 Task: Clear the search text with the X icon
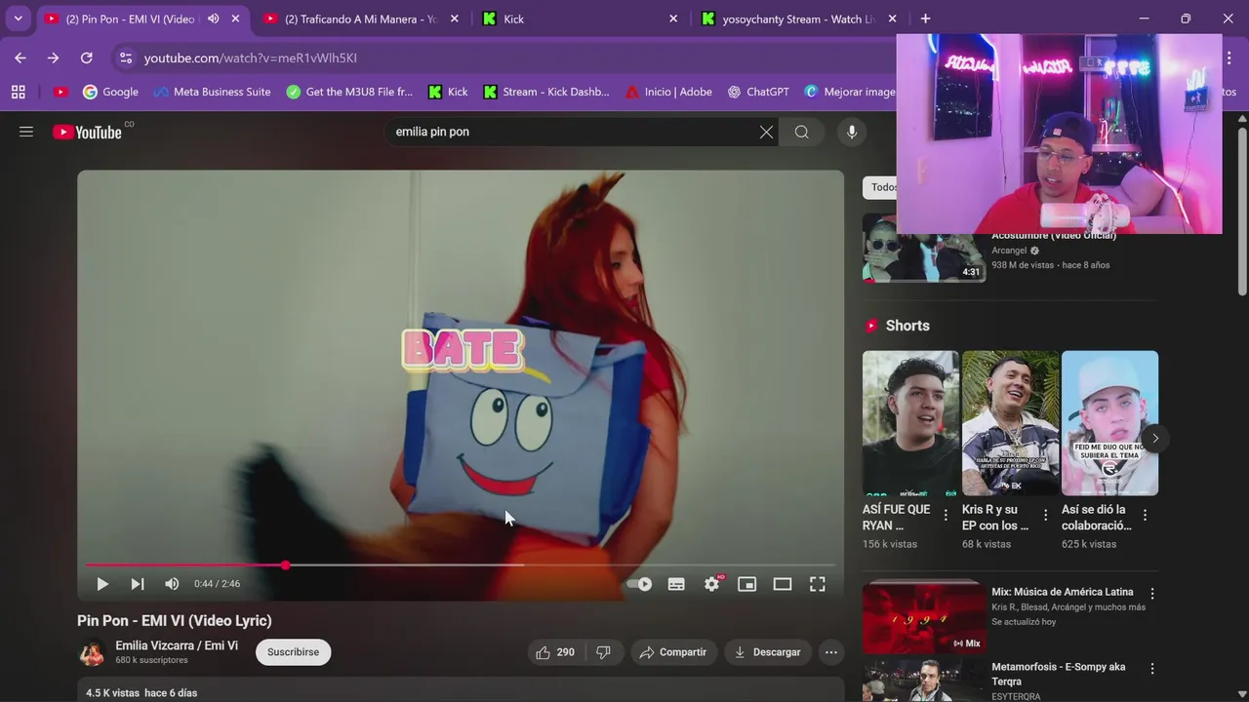766,132
